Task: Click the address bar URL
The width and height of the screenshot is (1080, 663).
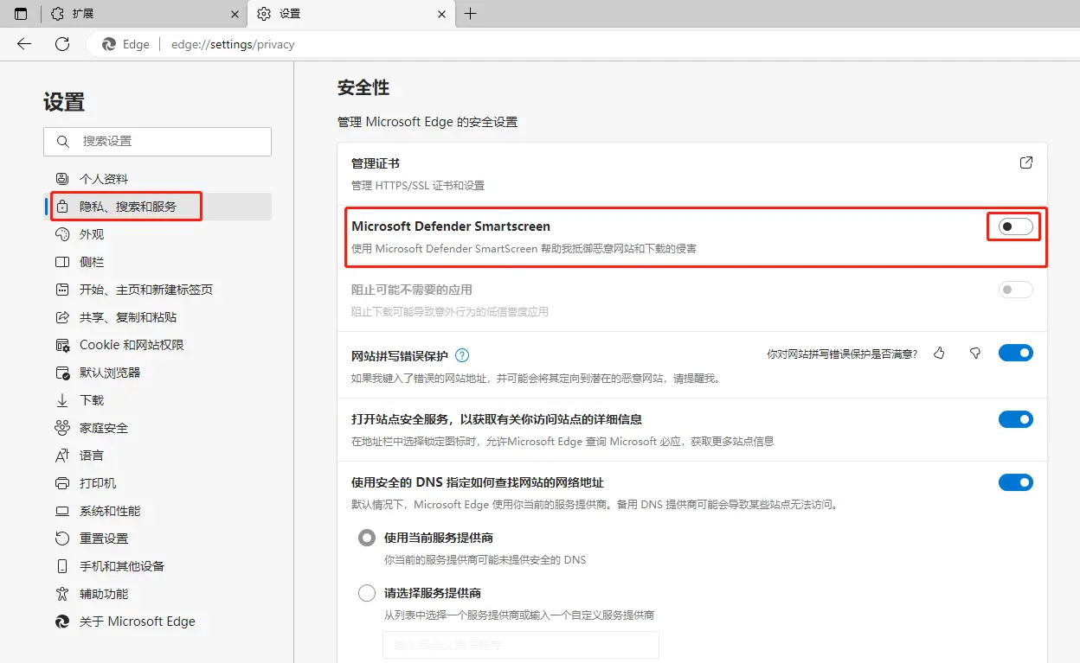Action: (x=233, y=45)
